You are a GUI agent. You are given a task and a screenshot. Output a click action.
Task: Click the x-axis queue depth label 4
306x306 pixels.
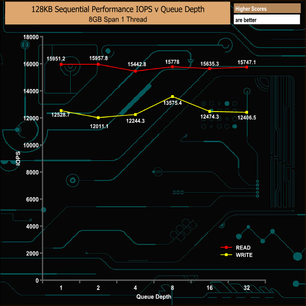tap(136, 288)
